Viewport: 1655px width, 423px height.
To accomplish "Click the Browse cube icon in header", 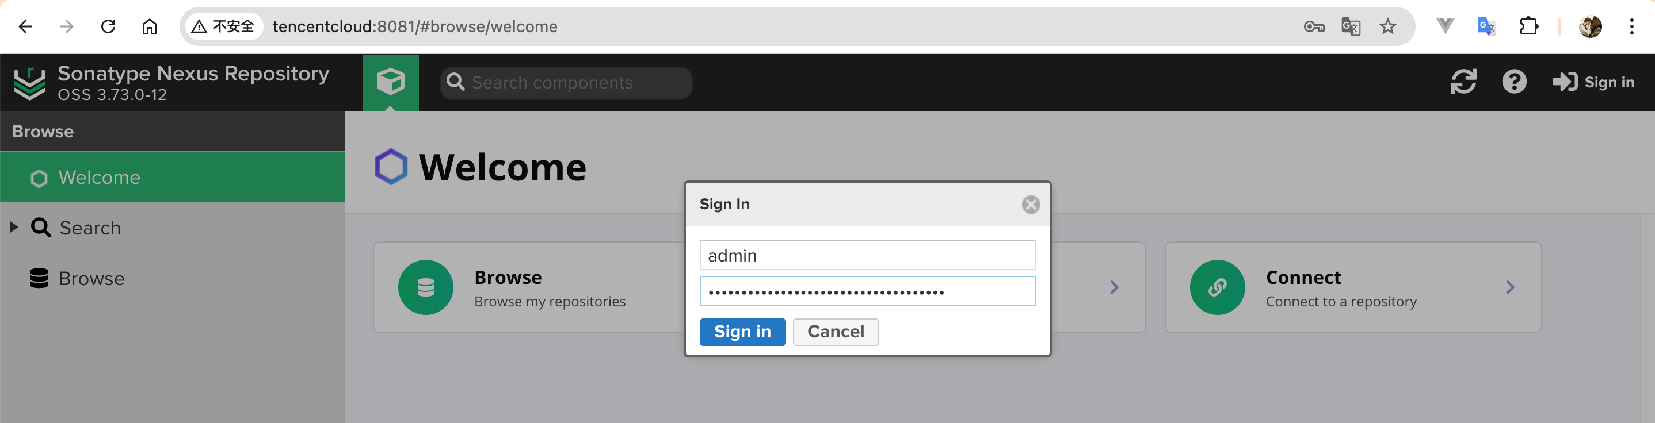I will pyautogui.click(x=390, y=82).
